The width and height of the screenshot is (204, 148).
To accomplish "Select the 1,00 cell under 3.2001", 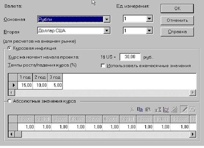I will [x=60, y=127].
